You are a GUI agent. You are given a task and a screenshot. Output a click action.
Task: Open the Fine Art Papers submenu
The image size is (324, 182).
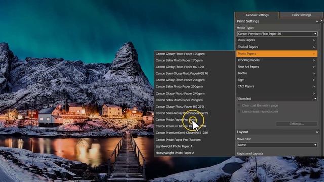277,67
